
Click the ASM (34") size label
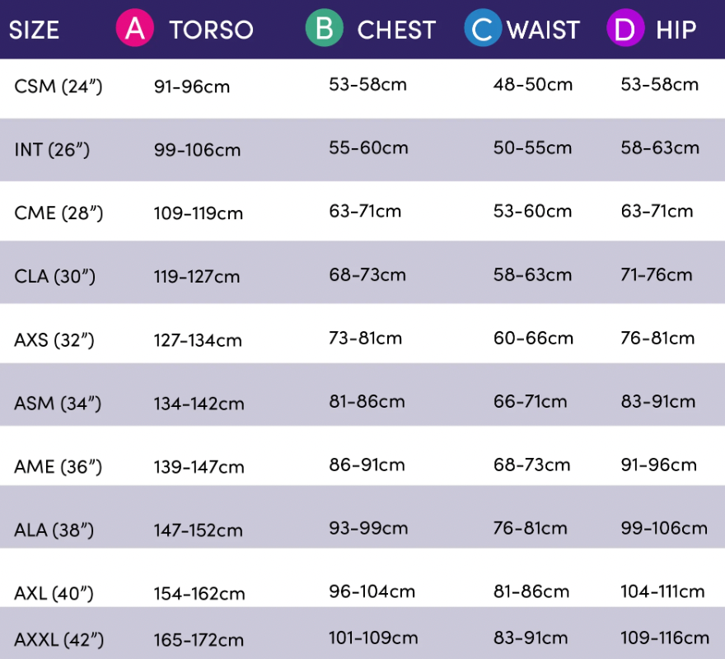coord(58,404)
